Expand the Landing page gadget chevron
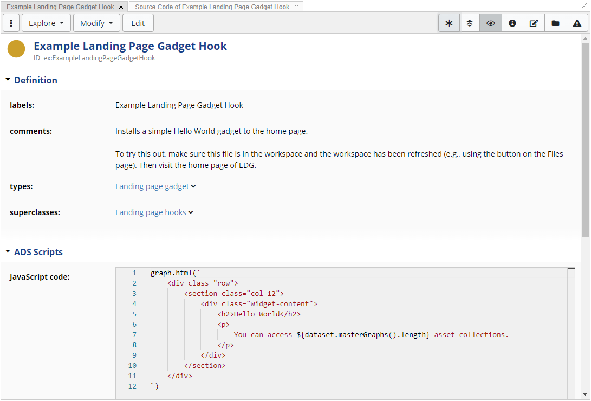 (x=194, y=186)
